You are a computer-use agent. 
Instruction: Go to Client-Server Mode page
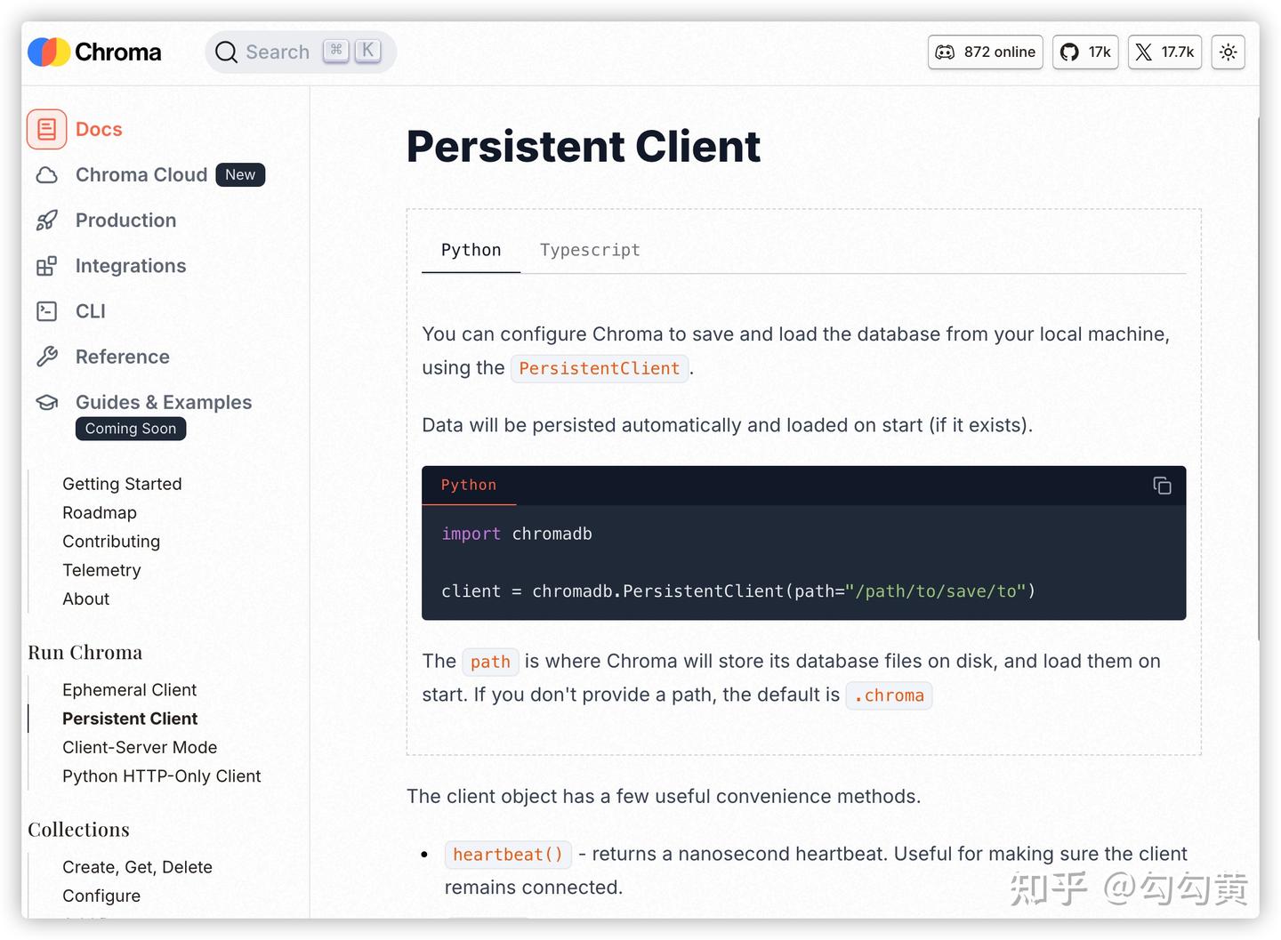coord(140,748)
